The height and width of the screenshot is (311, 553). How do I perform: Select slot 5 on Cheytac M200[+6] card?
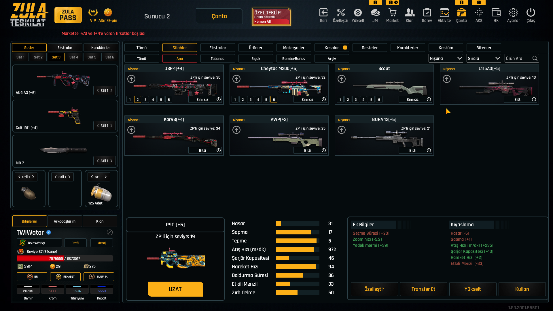coord(266,100)
